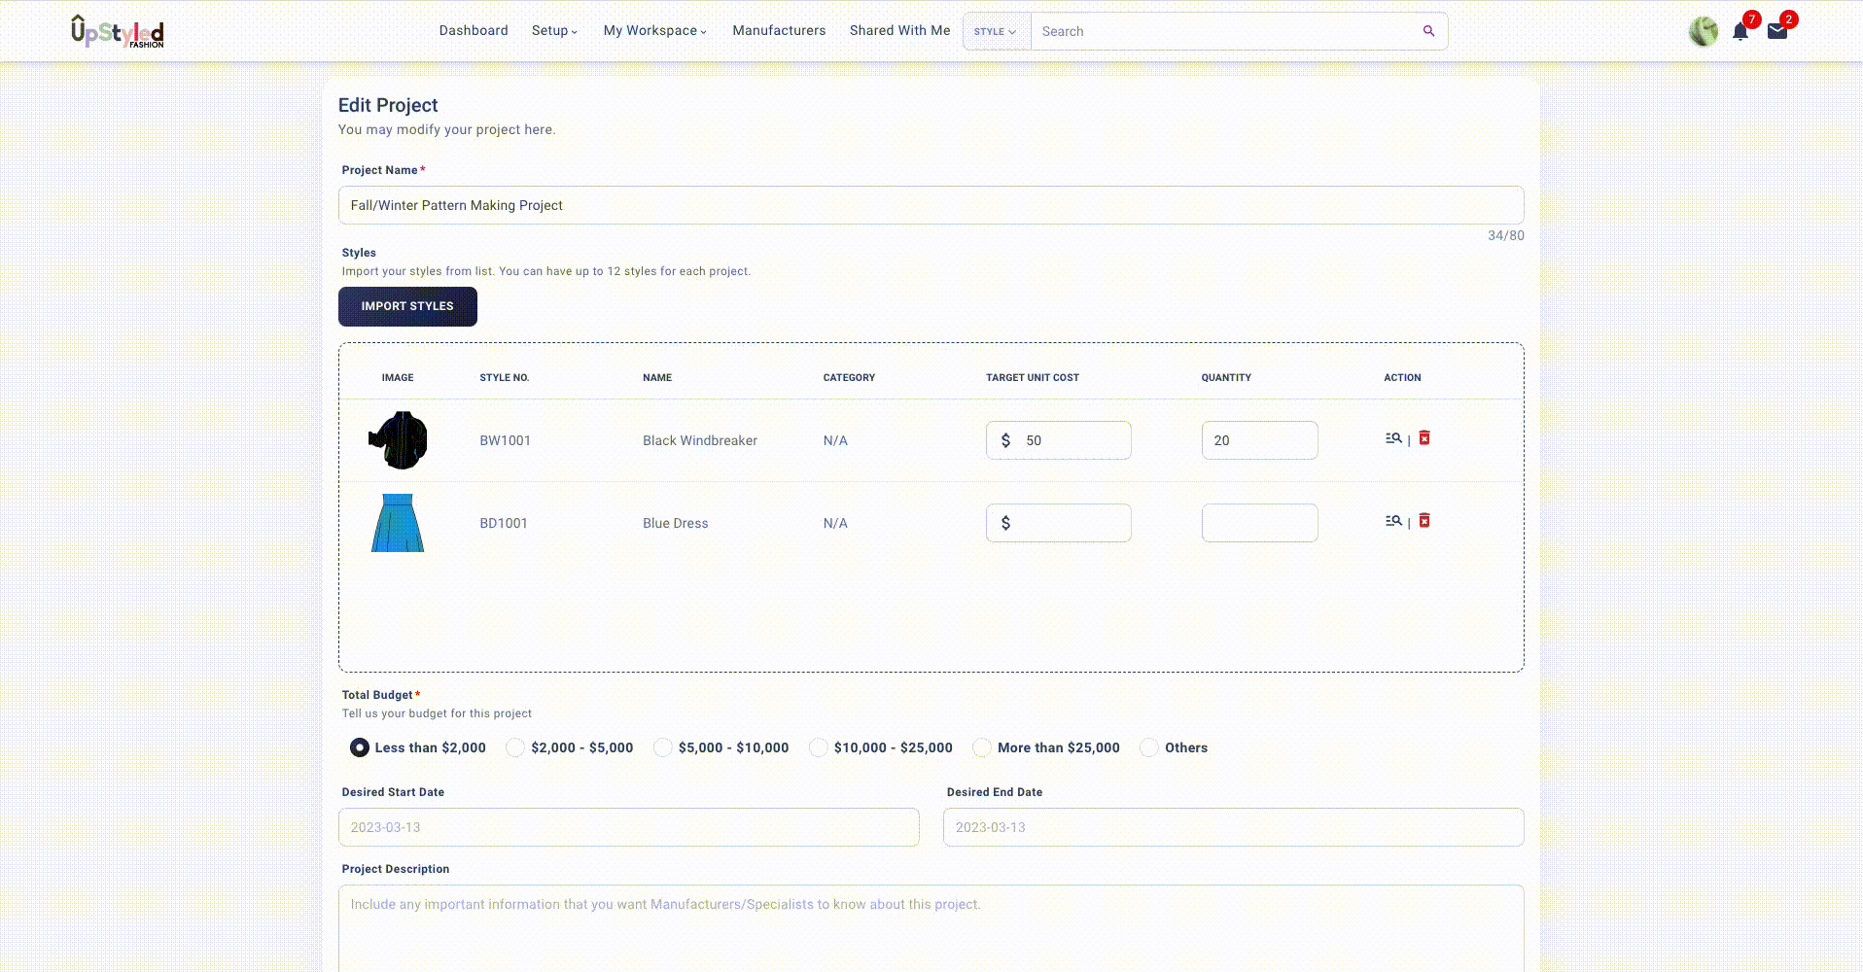The width and height of the screenshot is (1863, 972).
Task: Click the search magnifier icon
Action: point(1428,31)
